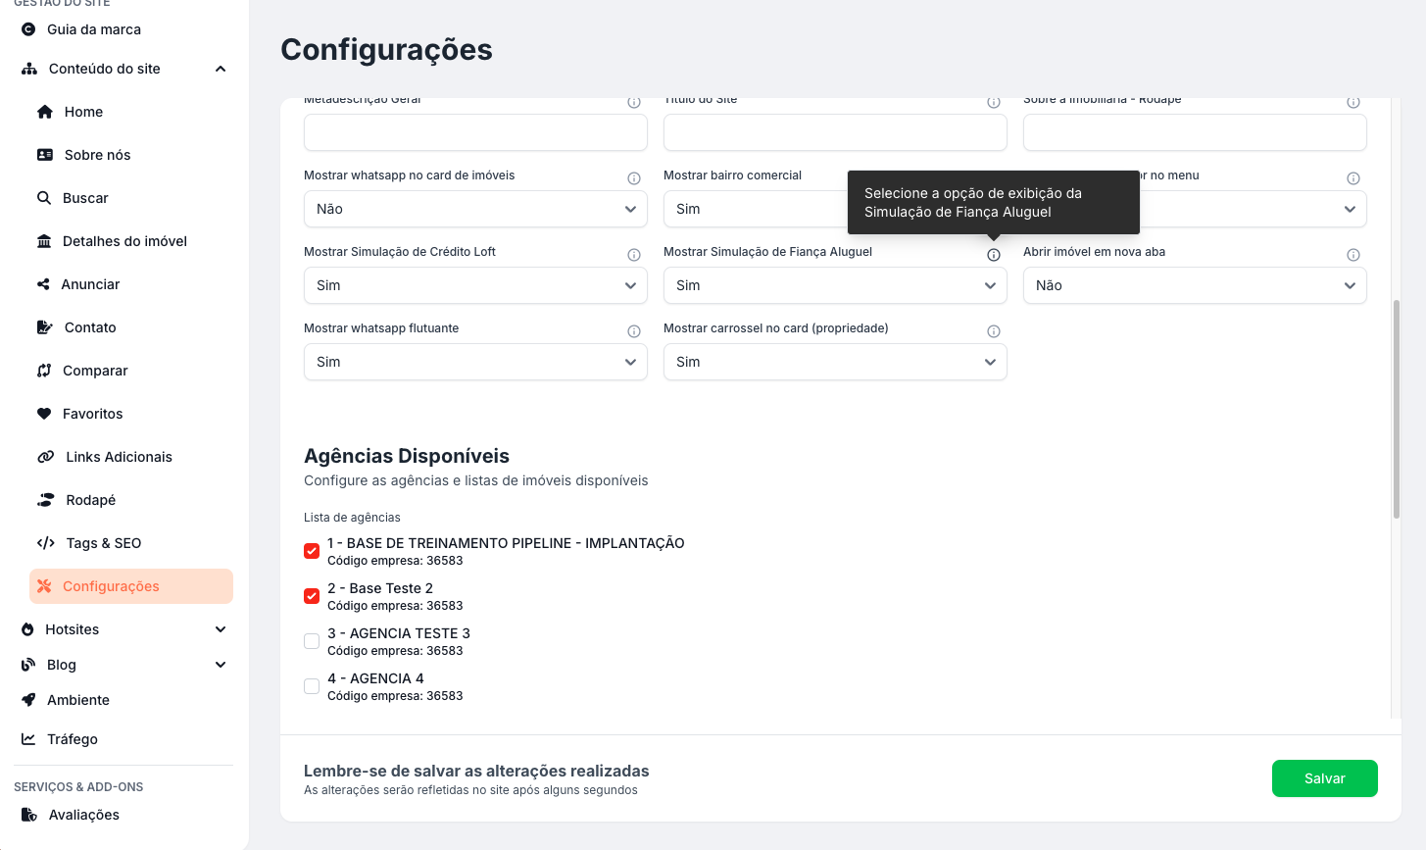Click the Tráfego chart icon
Screen dimensions: 1426x850
[28, 739]
